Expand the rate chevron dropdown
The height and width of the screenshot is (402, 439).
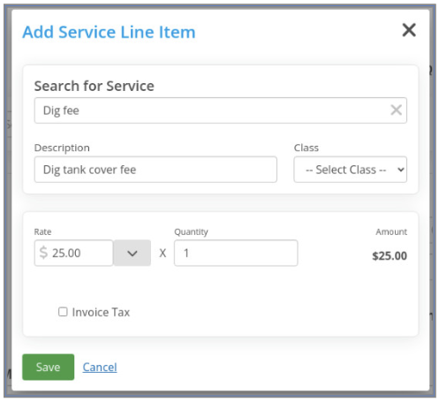point(132,253)
